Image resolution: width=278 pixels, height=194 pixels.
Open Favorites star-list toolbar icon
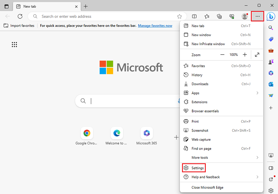[x=207, y=16]
